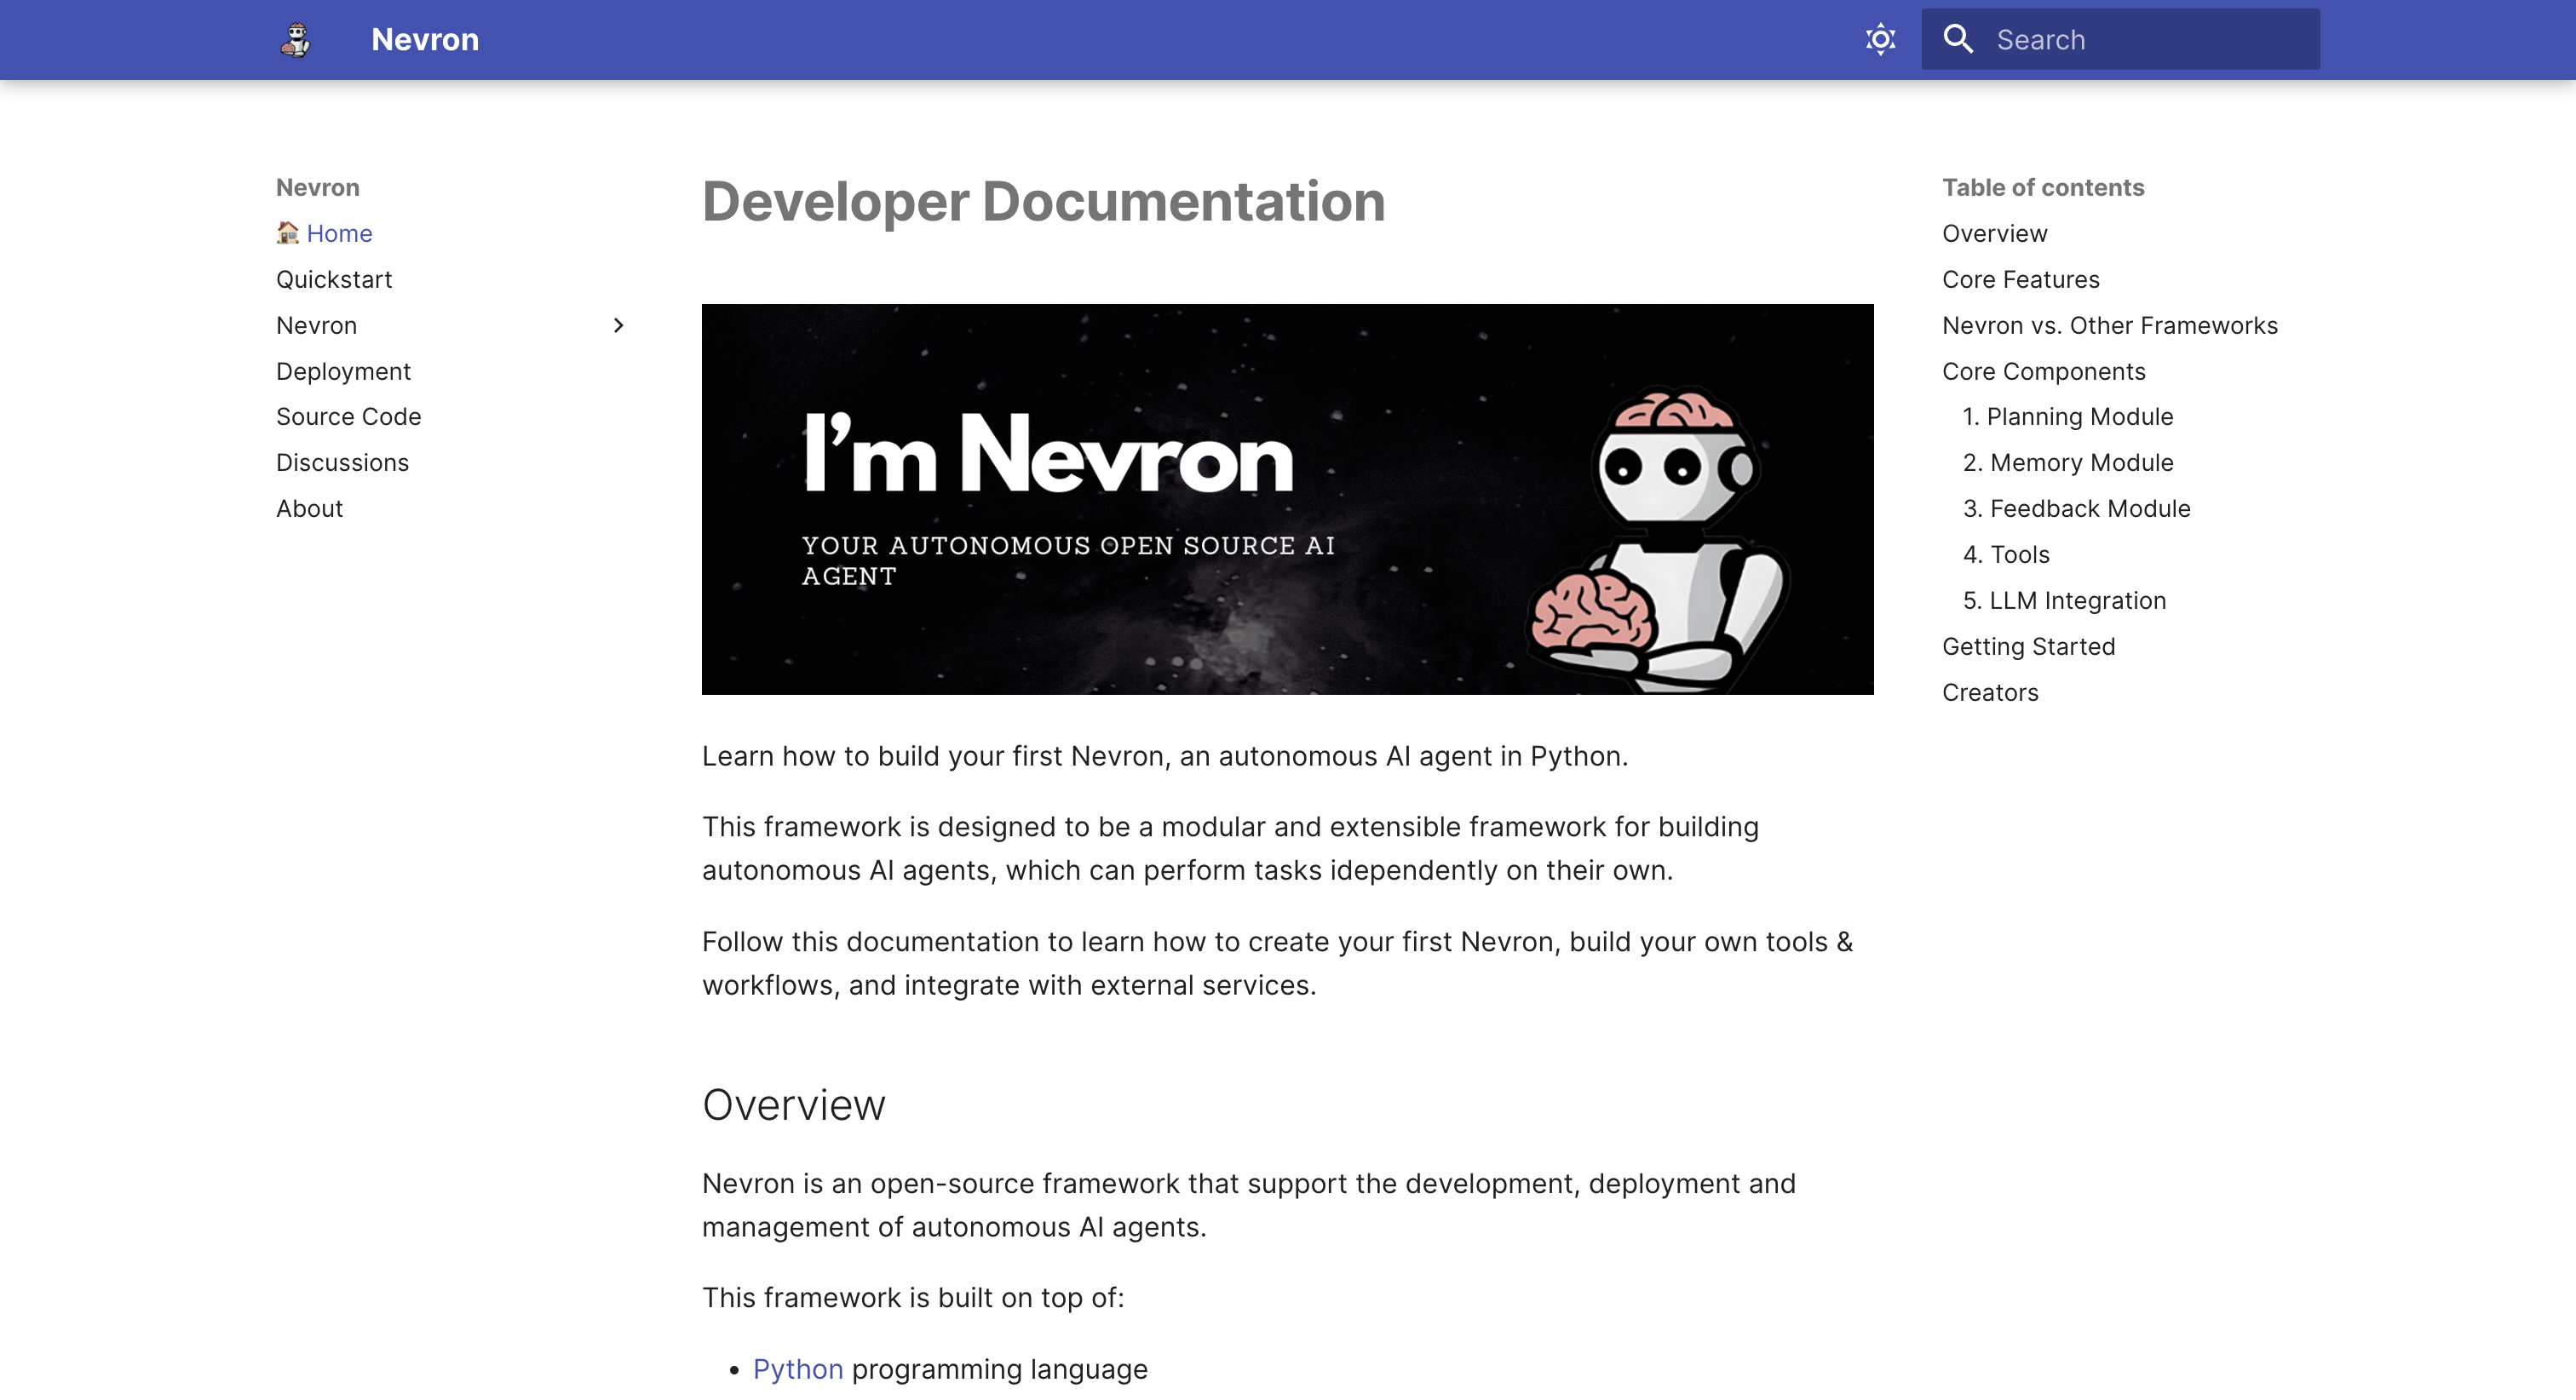This screenshot has height=1400, width=2576.
Task: Toggle light/dark color theme icon
Action: coord(1880,40)
